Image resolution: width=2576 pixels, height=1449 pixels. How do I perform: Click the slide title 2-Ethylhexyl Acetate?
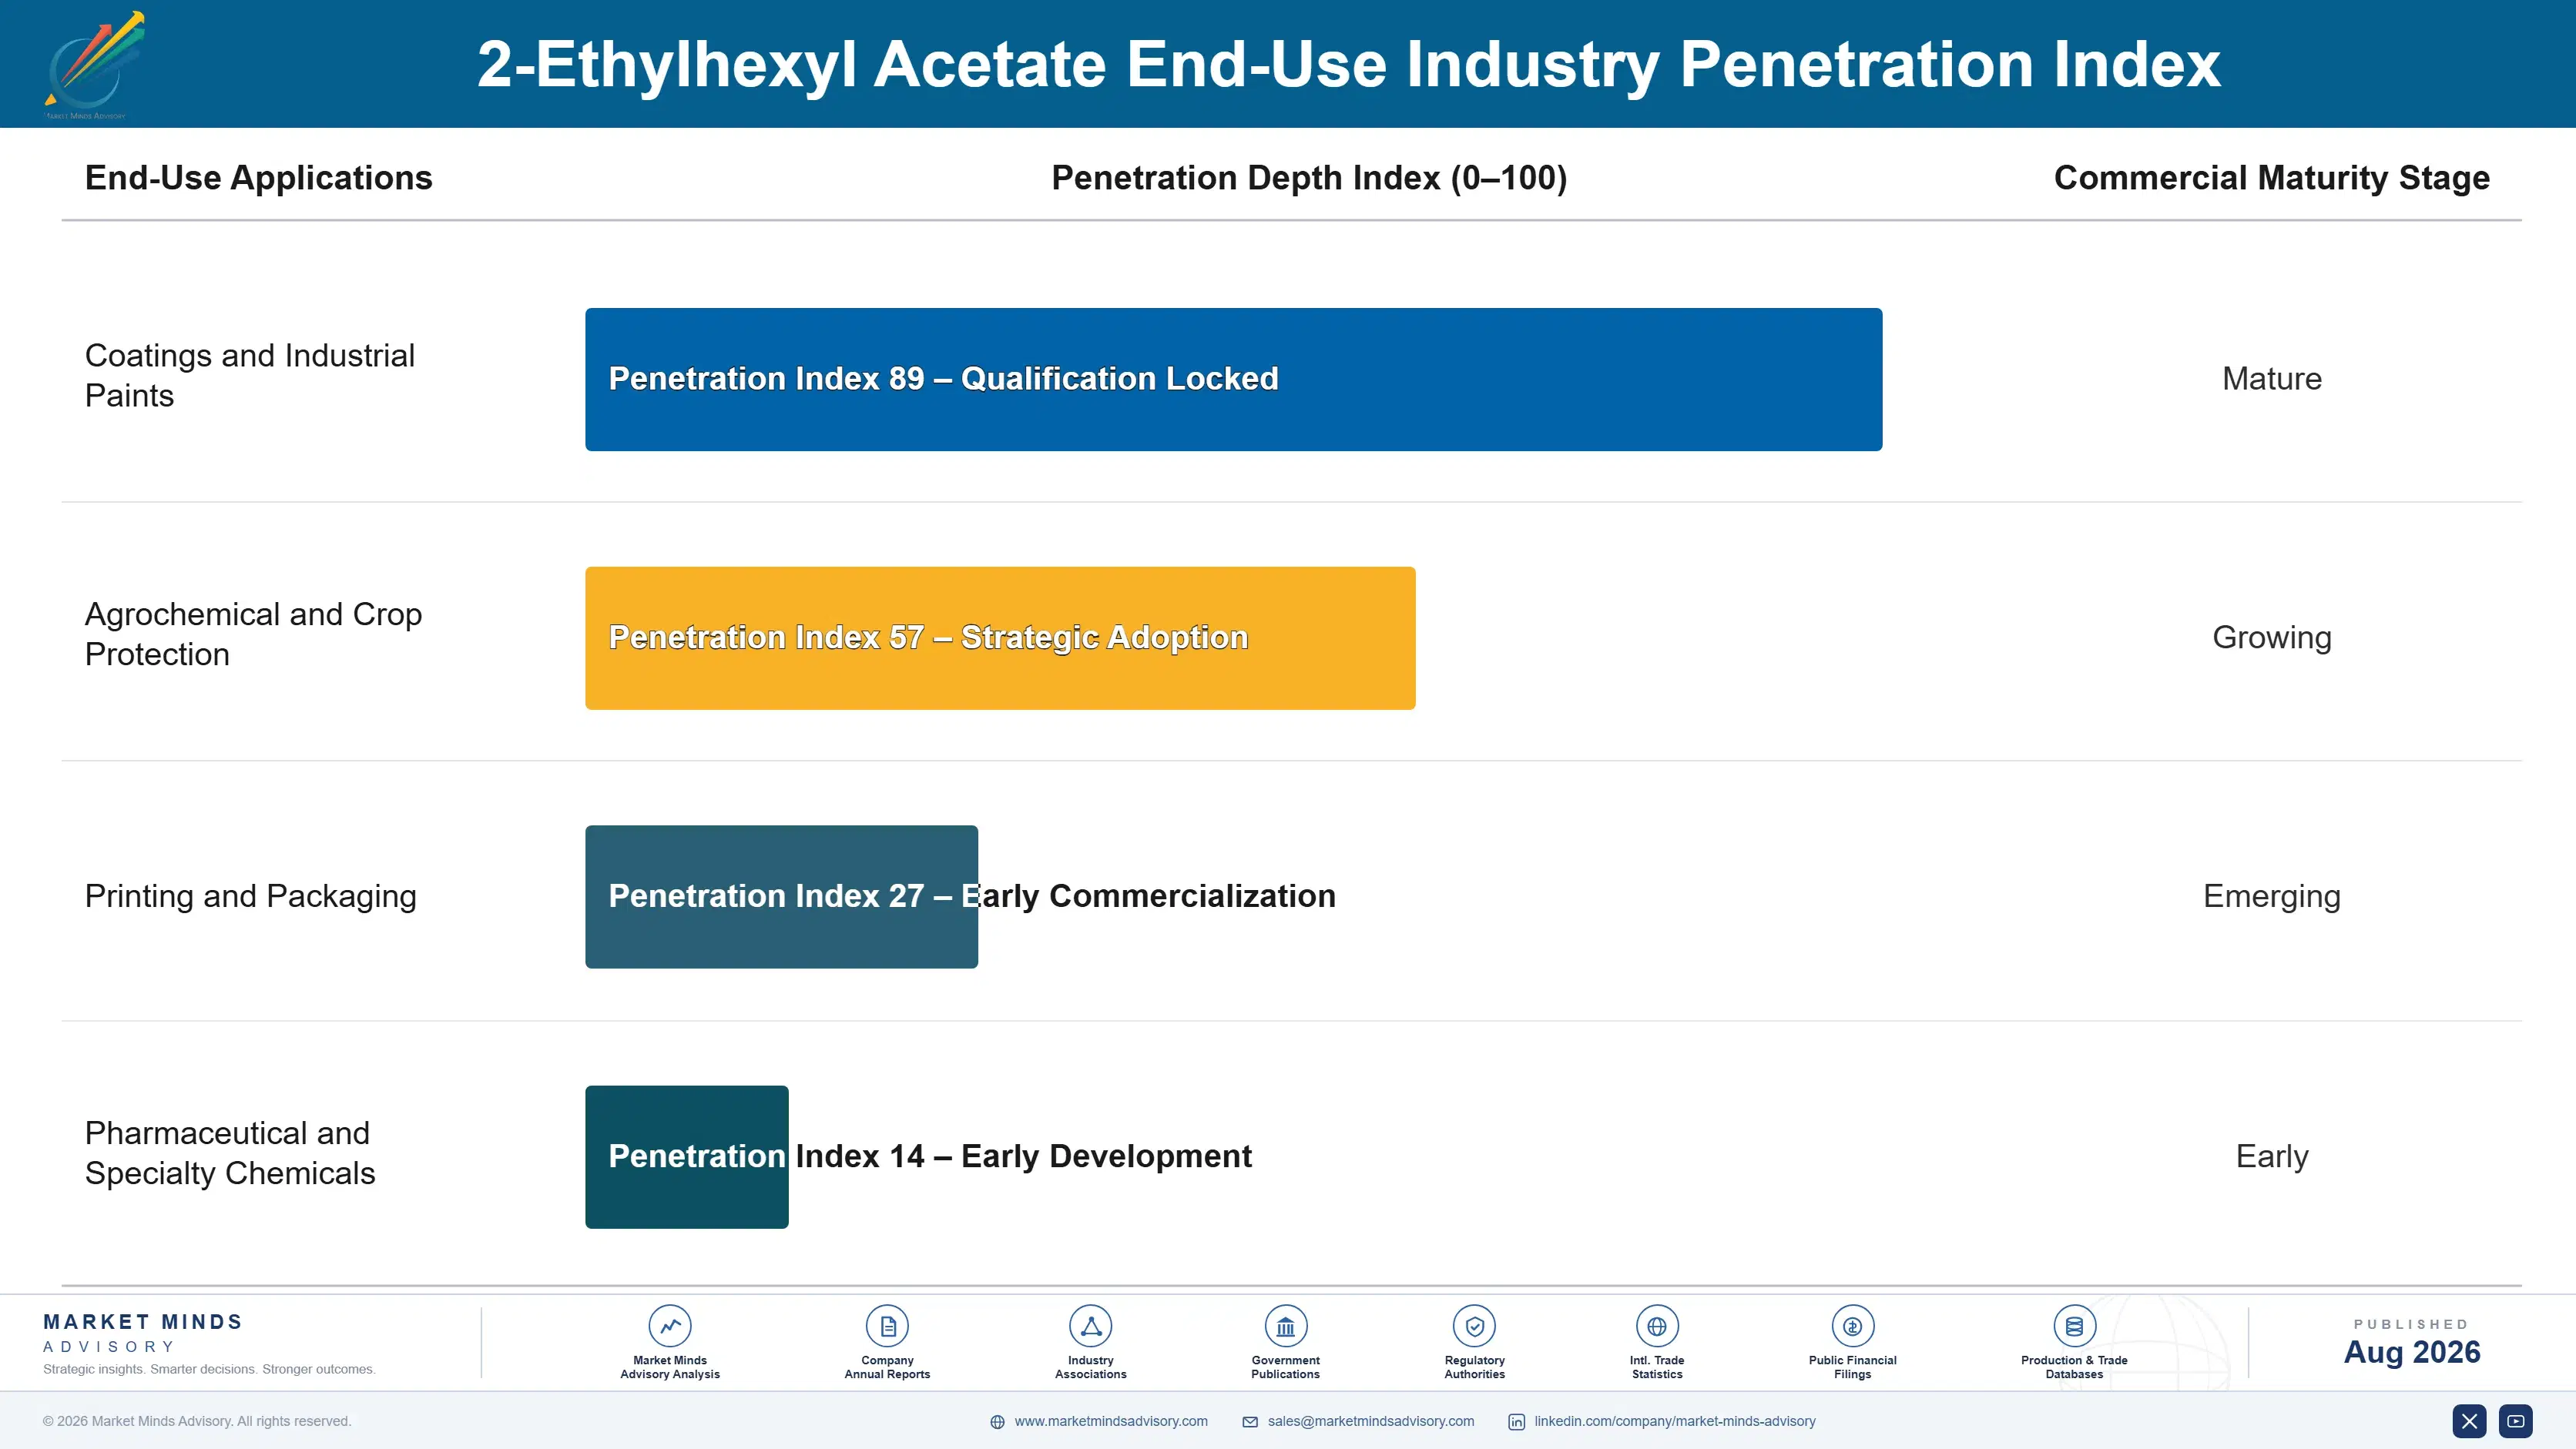1348,64
